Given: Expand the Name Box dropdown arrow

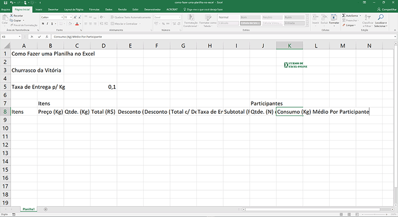Looking at the screenshot, I should click(20, 37).
